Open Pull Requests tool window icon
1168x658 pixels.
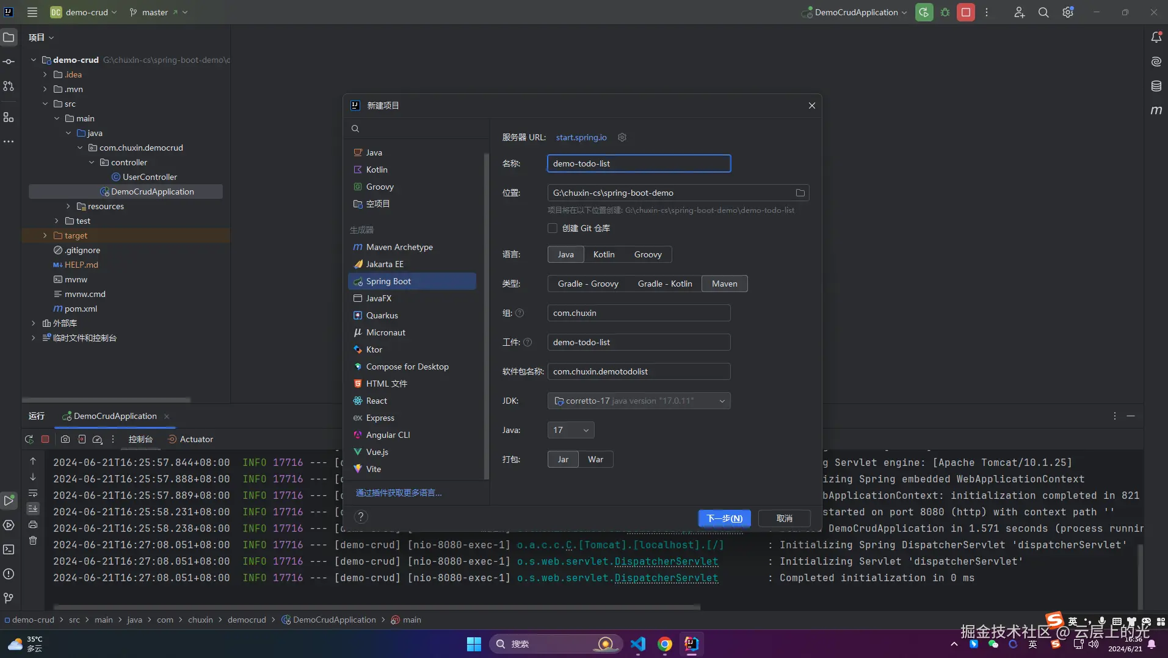9,86
